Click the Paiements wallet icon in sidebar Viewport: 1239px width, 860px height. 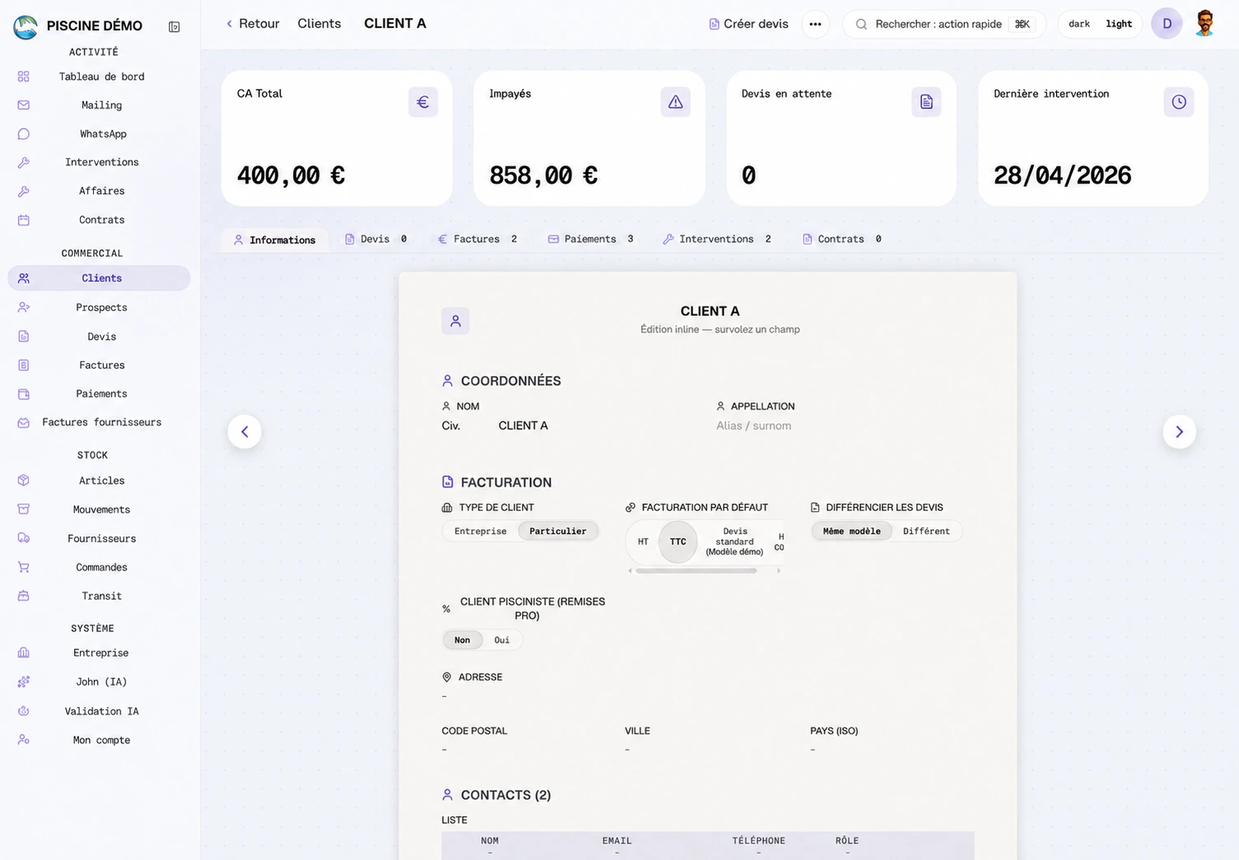click(24, 394)
